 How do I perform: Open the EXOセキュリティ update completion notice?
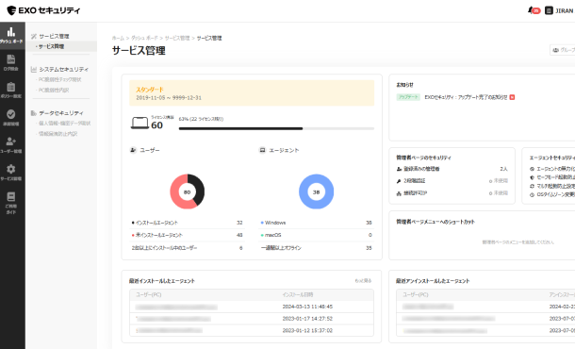pyautogui.click(x=466, y=97)
